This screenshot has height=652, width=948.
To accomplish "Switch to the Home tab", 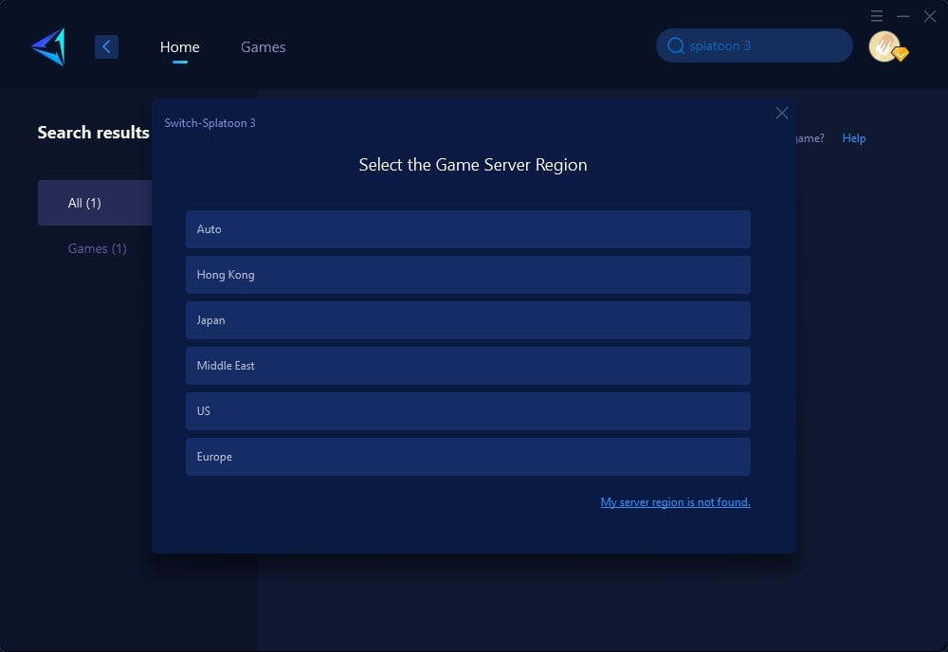I will click(x=179, y=47).
